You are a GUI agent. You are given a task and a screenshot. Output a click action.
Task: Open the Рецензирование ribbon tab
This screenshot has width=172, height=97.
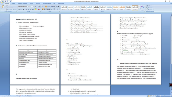[x=47, y=4]
